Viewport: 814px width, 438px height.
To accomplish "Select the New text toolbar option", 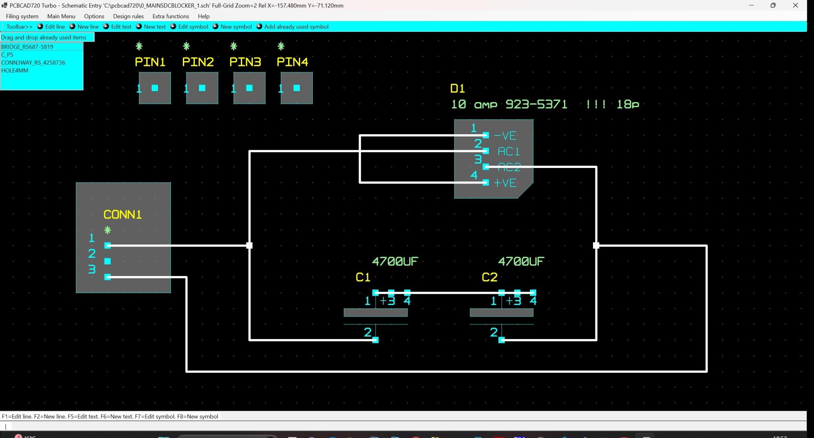I will coord(151,27).
